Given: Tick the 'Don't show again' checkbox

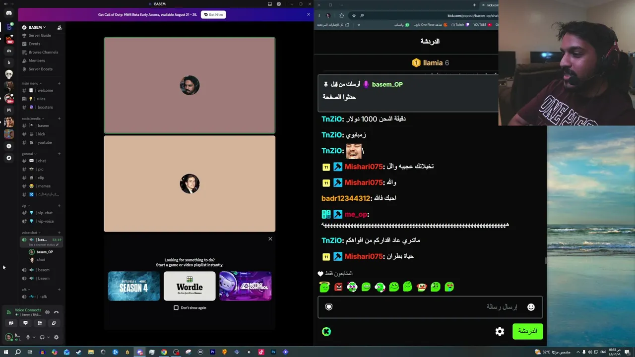Looking at the screenshot, I should pos(176,308).
